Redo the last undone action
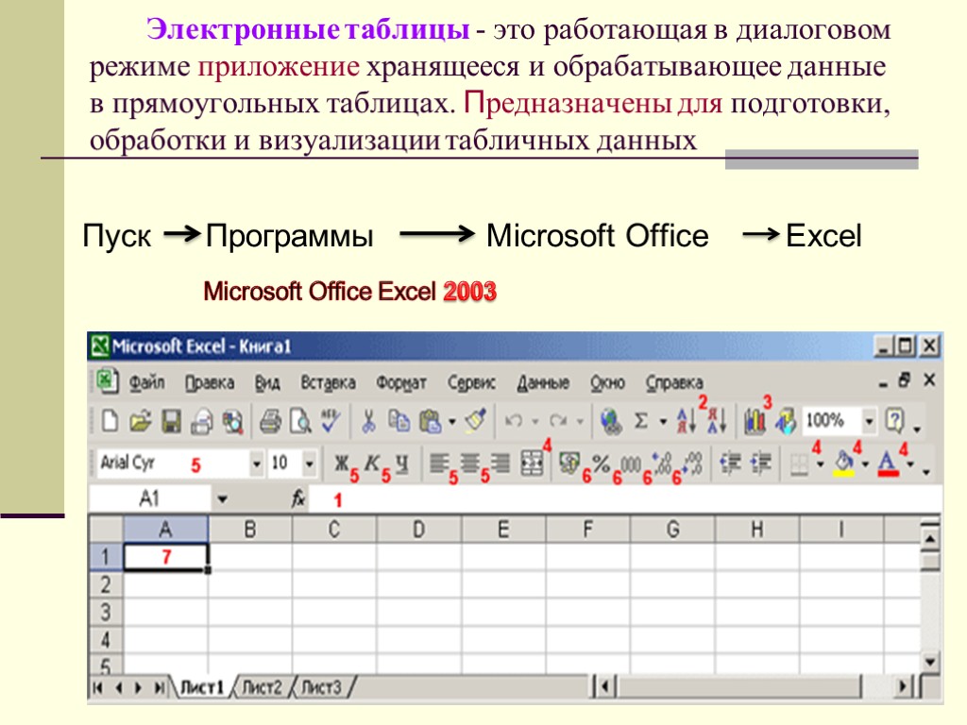This screenshot has width=967, height=725. coord(558,421)
